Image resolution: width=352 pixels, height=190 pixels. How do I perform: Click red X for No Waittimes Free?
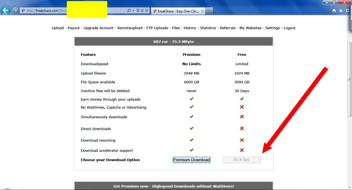point(242,107)
